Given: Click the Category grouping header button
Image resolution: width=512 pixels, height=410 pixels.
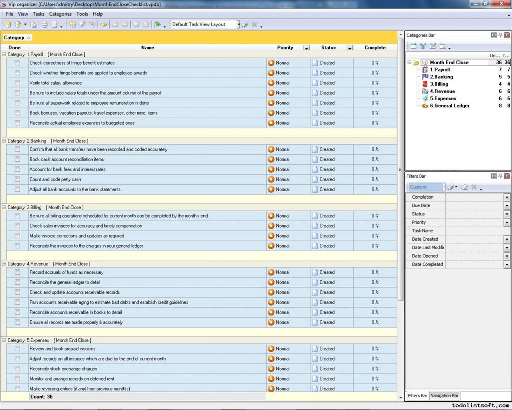Looking at the screenshot, I should point(17,38).
